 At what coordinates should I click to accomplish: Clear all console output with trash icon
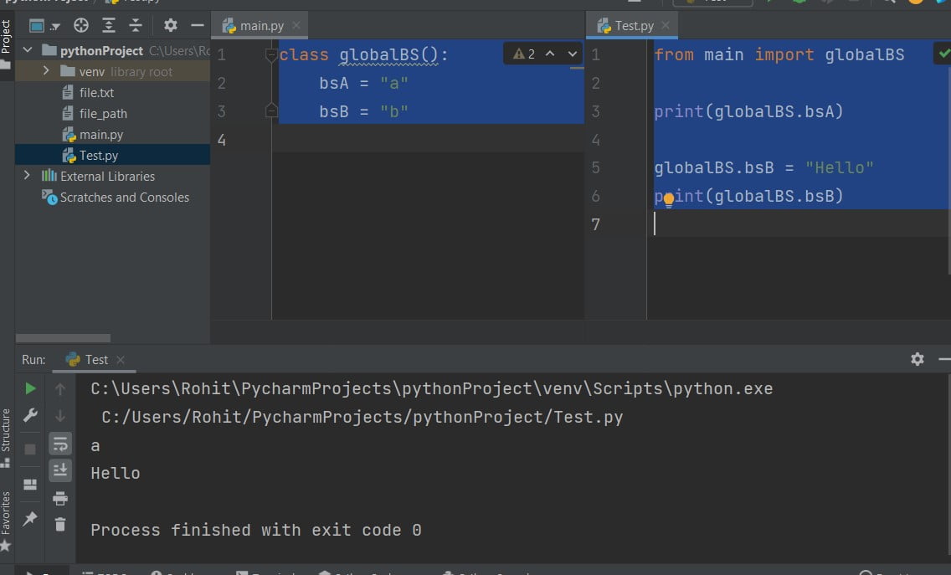tap(61, 524)
